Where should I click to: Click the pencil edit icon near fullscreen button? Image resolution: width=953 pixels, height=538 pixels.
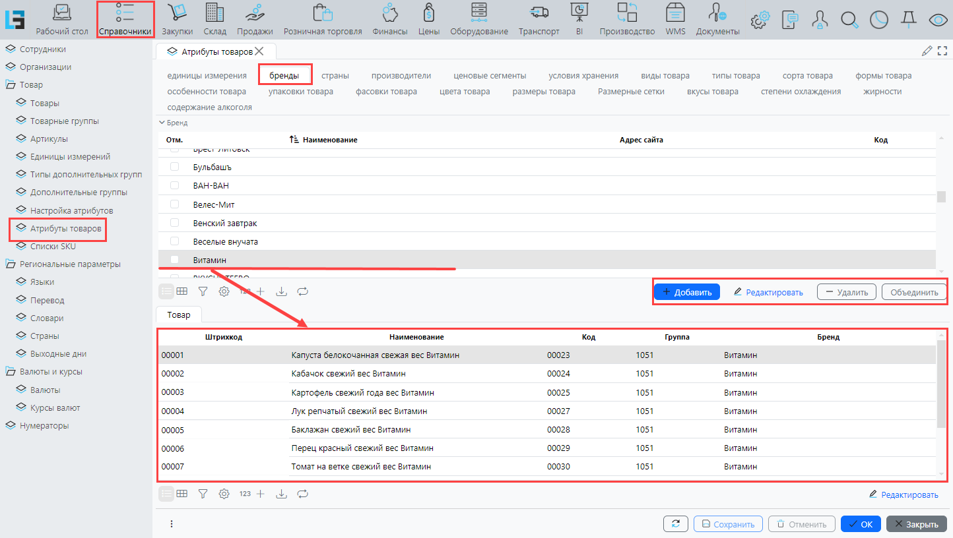927,51
